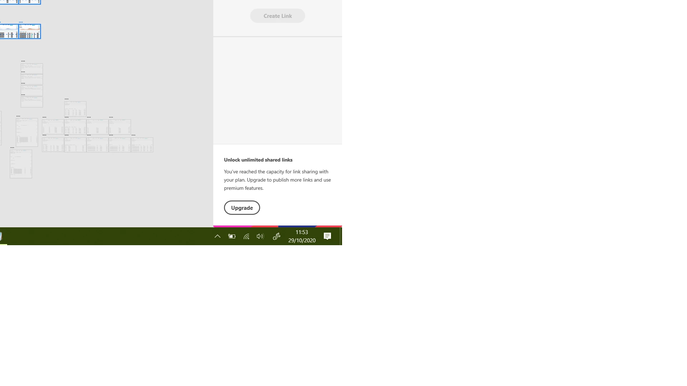Screen dimensions: 687x386
Task: Click the partially visible taskbar app icon at left
Action: tap(1, 236)
